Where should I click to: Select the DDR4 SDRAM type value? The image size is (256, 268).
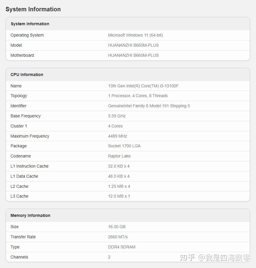click(x=121, y=247)
